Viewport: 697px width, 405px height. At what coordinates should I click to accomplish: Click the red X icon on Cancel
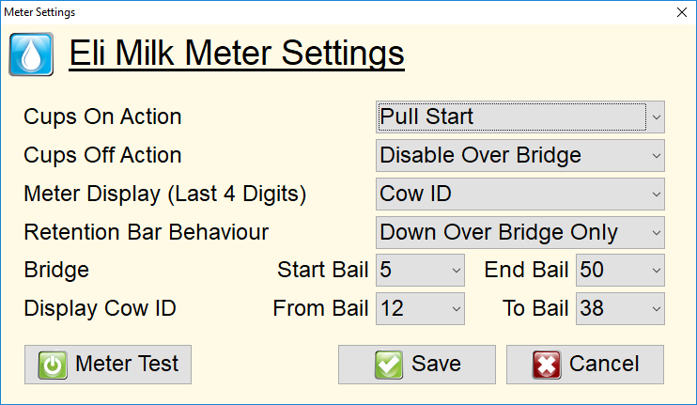pyautogui.click(x=547, y=365)
